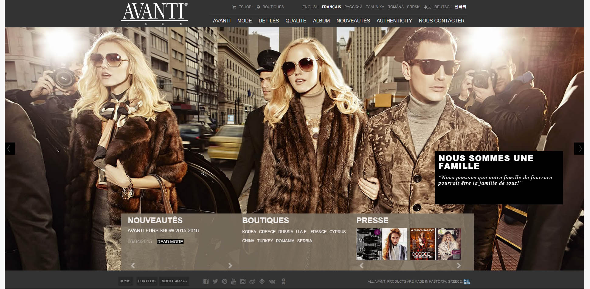Open the FUR BLOG footer button
Image resolution: width=590 pixels, height=289 pixels.
147,281
